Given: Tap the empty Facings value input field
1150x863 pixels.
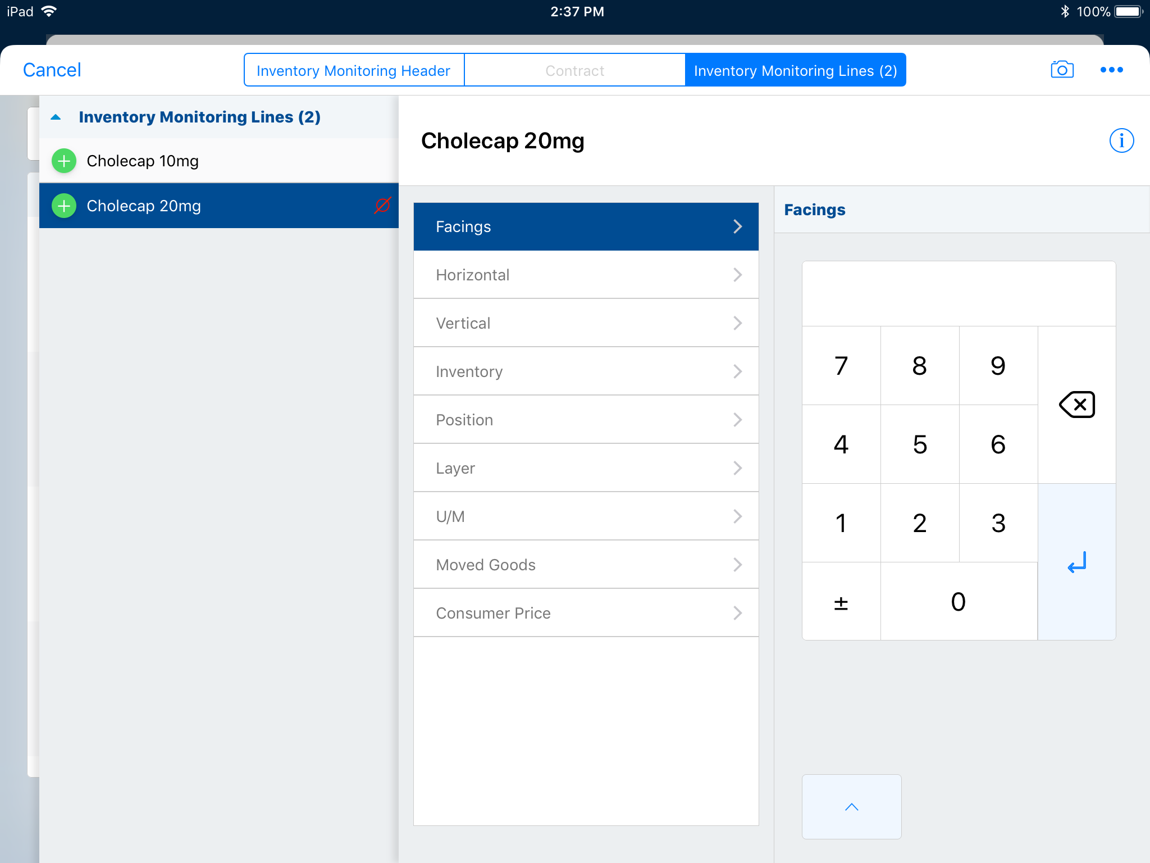Looking at the screenshot, I should tap(958, 294).
